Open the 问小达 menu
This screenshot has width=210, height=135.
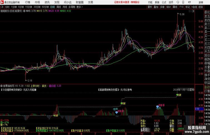click(67, 2)
